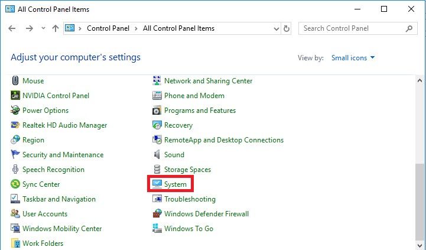Click the Sound speaker icon

[157, 155]
